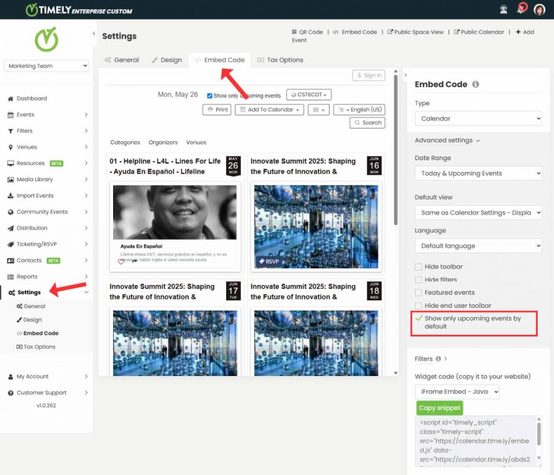Open the iFrame Embed widget code dropdown
The height and width of the screenshot is (475, 554).
pyautogui.click(x=457, y=392)
